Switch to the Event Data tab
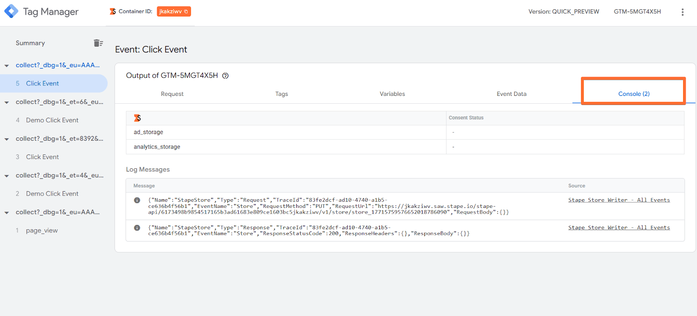This screenshot has height=316, width=697. coord(511,94)
